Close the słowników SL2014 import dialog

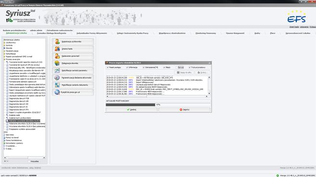[209, 63]
